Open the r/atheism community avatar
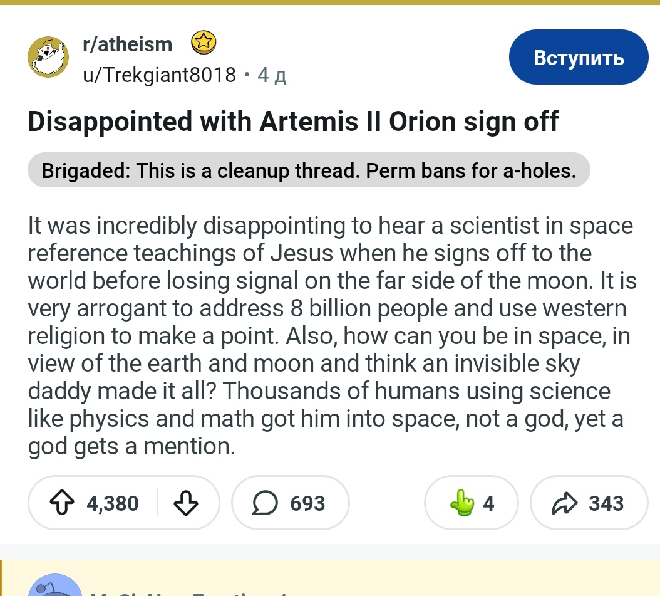The height and width of the screenshot is (596, 660). 48,57
